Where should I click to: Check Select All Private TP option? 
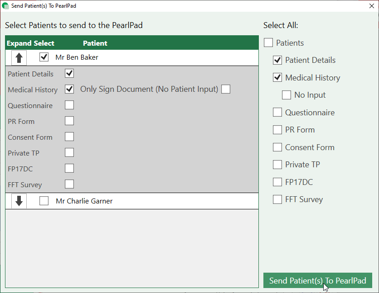(x=277, y=165)
